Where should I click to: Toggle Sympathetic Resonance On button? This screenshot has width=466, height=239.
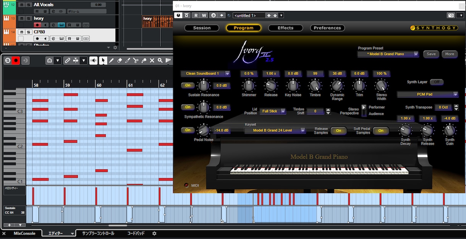[188, 107]
